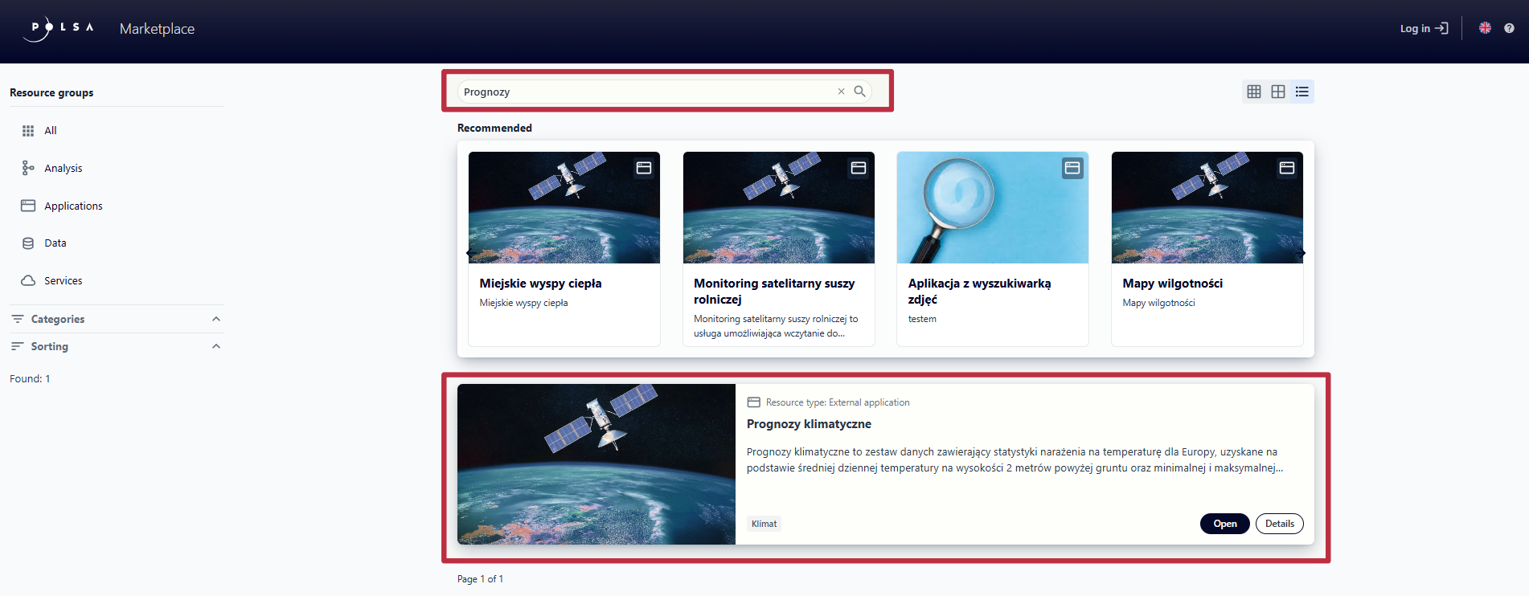The width and height of the screenshot is (1529, 596).
Task: Clear the search text with the X icon
Action: tap(841, 92)
